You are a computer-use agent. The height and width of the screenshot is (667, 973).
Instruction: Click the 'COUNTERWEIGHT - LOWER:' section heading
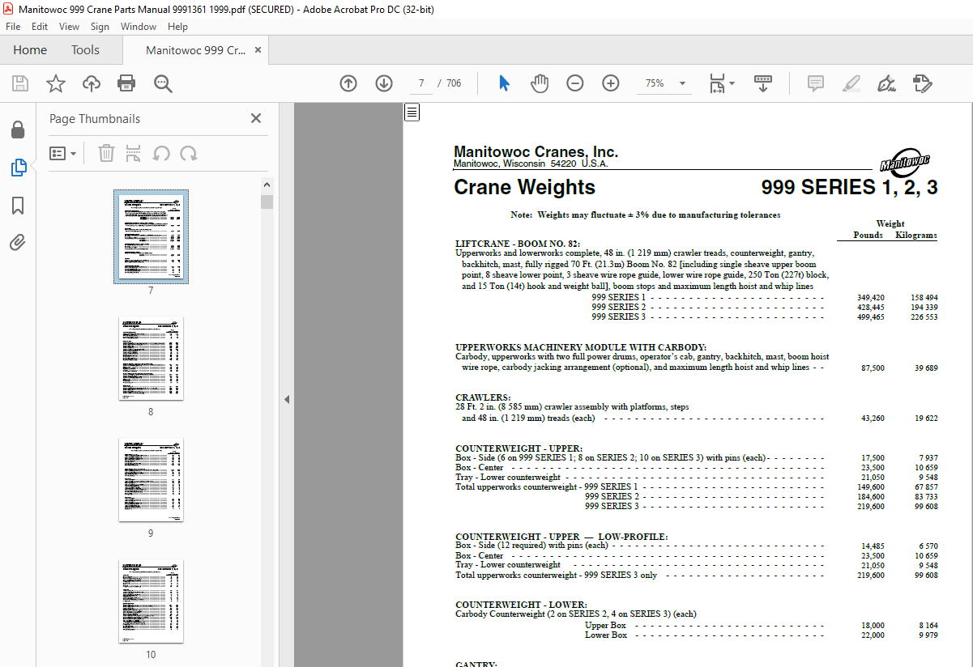pyautogui.click(x=521, y=605)
